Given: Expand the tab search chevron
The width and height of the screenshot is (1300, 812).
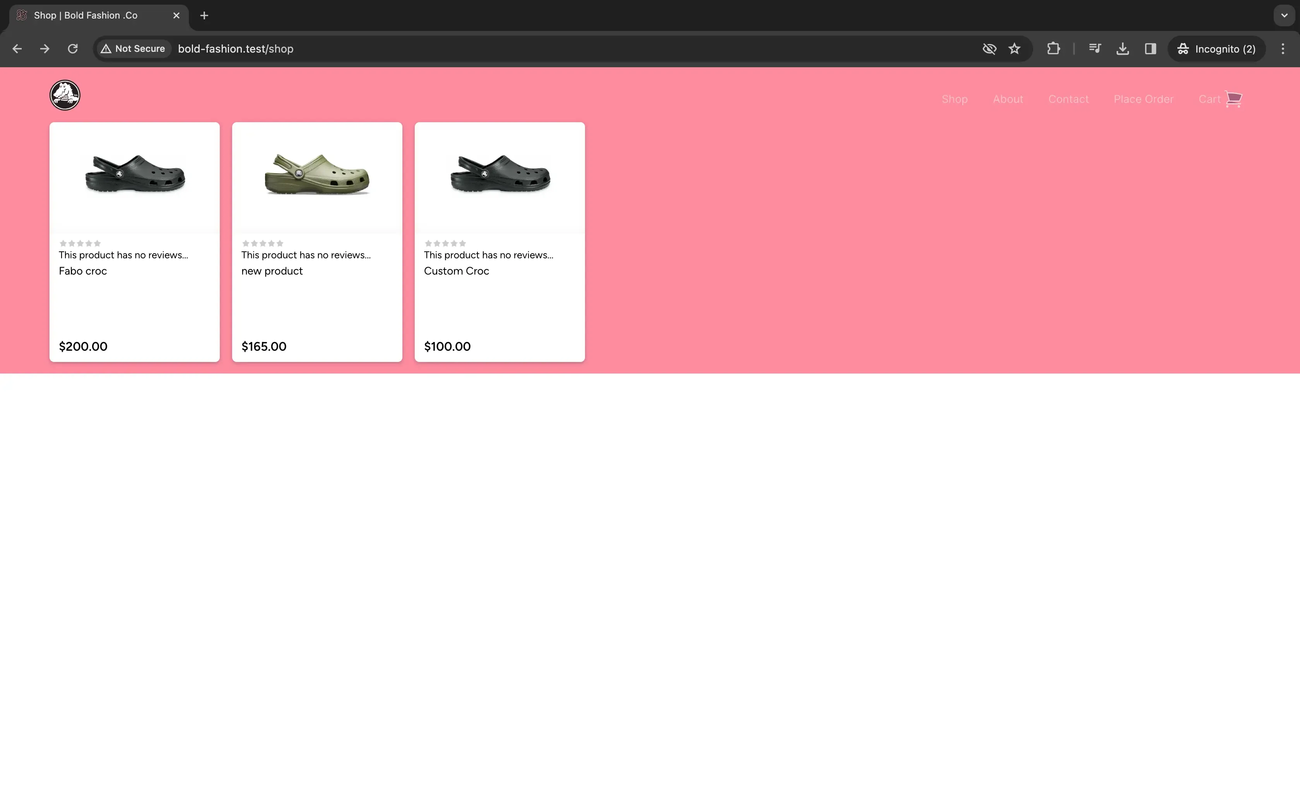Looking at the screenshot, I should (1285, 15).
